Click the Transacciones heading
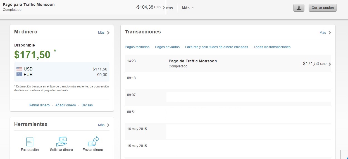The image size is (348, 159). pyautogui.click(x=143, y=32)
